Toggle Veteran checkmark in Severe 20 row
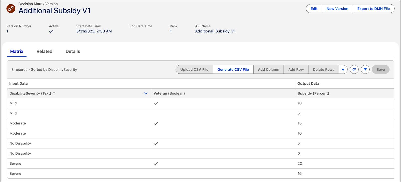This screenshot has width=401, height=182. pyautogui.click(x=156, y=164)
